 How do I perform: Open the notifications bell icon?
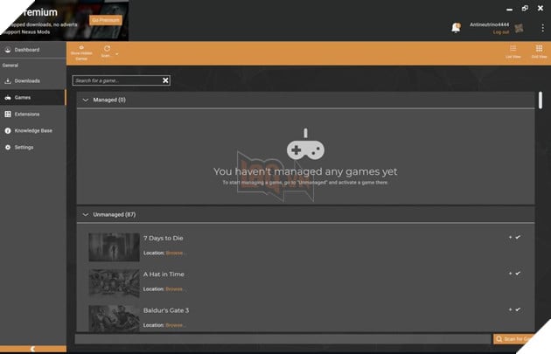point(456,28)
